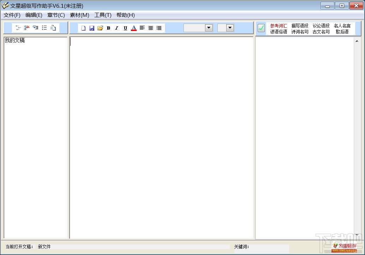365x255 pixels.
Task: Open the 帮助(H) menu
Action: (x=125, y=15)
